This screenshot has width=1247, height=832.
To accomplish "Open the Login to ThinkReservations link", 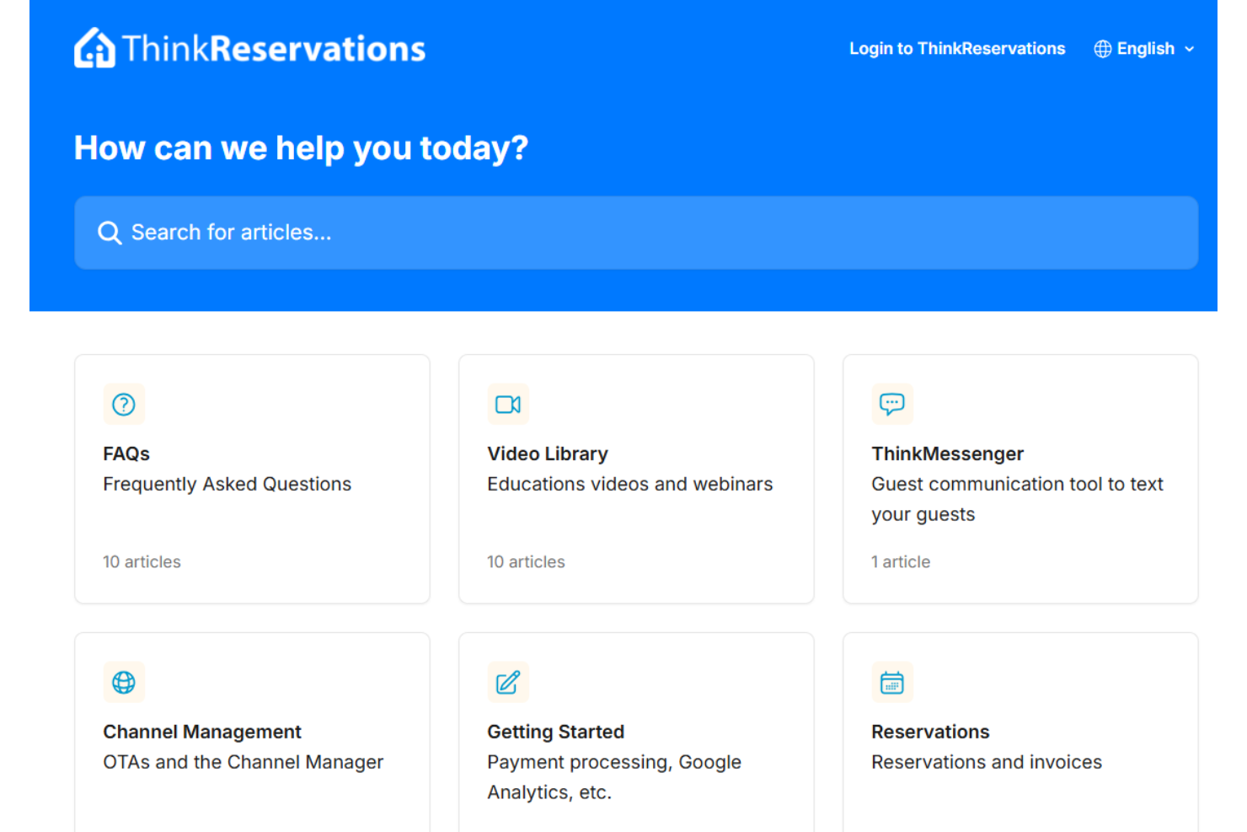I will point(957,49).
